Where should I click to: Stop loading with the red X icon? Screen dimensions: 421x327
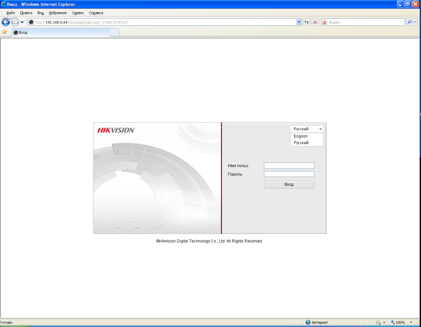[x=315, y=22]
